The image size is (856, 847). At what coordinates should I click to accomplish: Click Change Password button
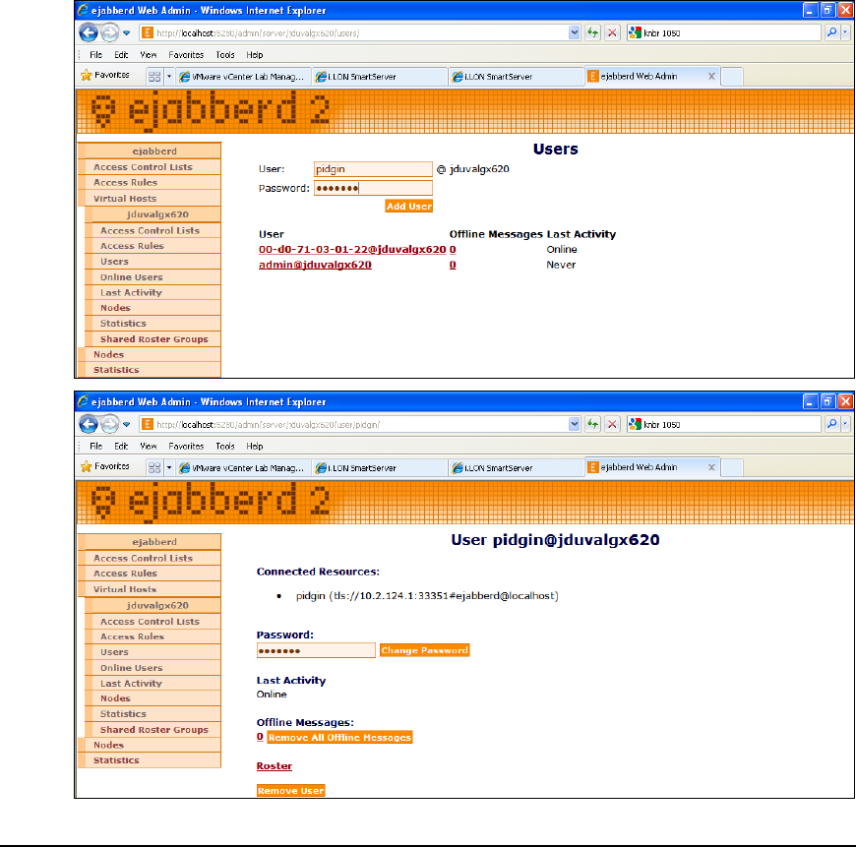pos(424,650)
